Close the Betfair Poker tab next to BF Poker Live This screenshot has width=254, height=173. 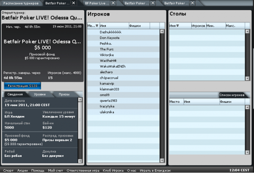tap(153, 3)
